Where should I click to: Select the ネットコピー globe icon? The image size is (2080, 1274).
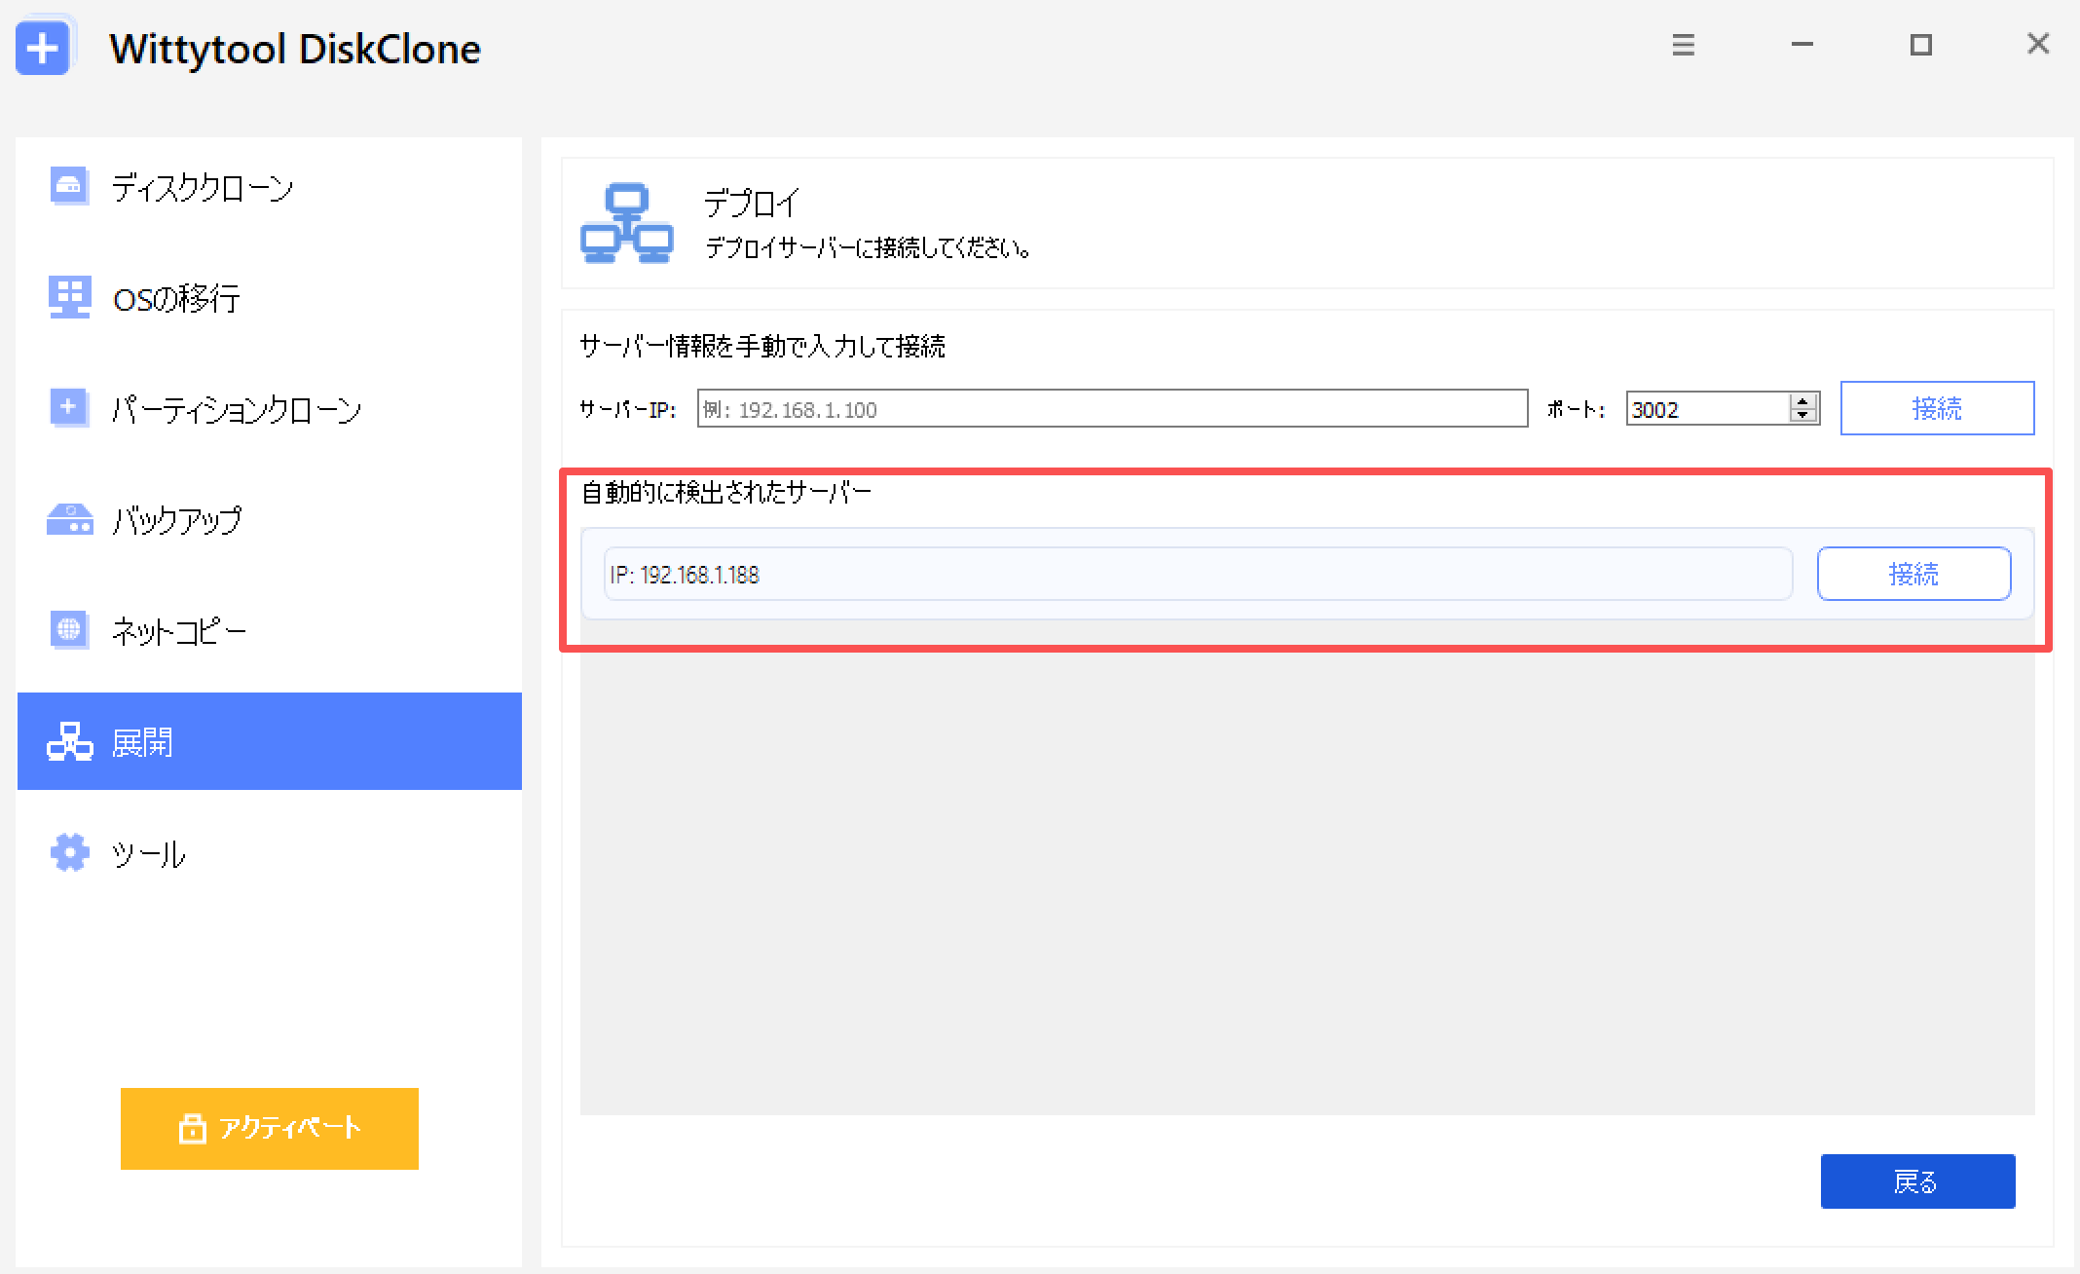pyautogui.click(x=69, y=630)
